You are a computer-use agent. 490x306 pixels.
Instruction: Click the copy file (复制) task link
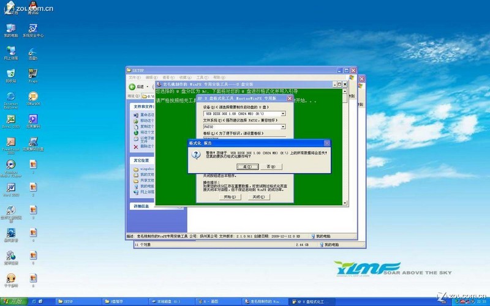point(144,127)
